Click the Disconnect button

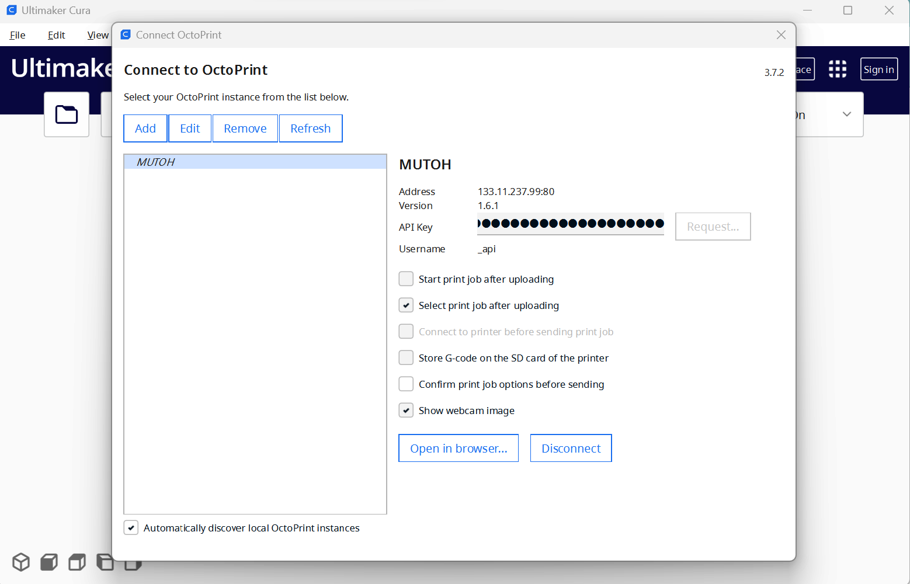tap(571, 448)
